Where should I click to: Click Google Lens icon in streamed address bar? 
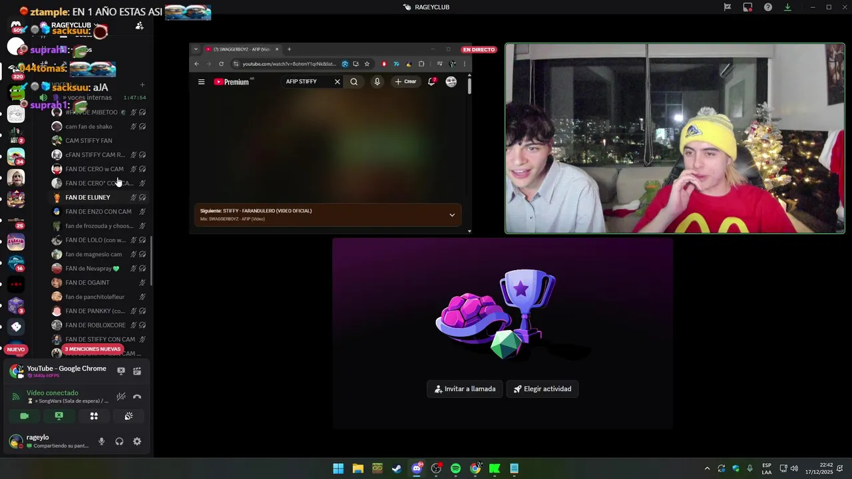click(345, 64)
